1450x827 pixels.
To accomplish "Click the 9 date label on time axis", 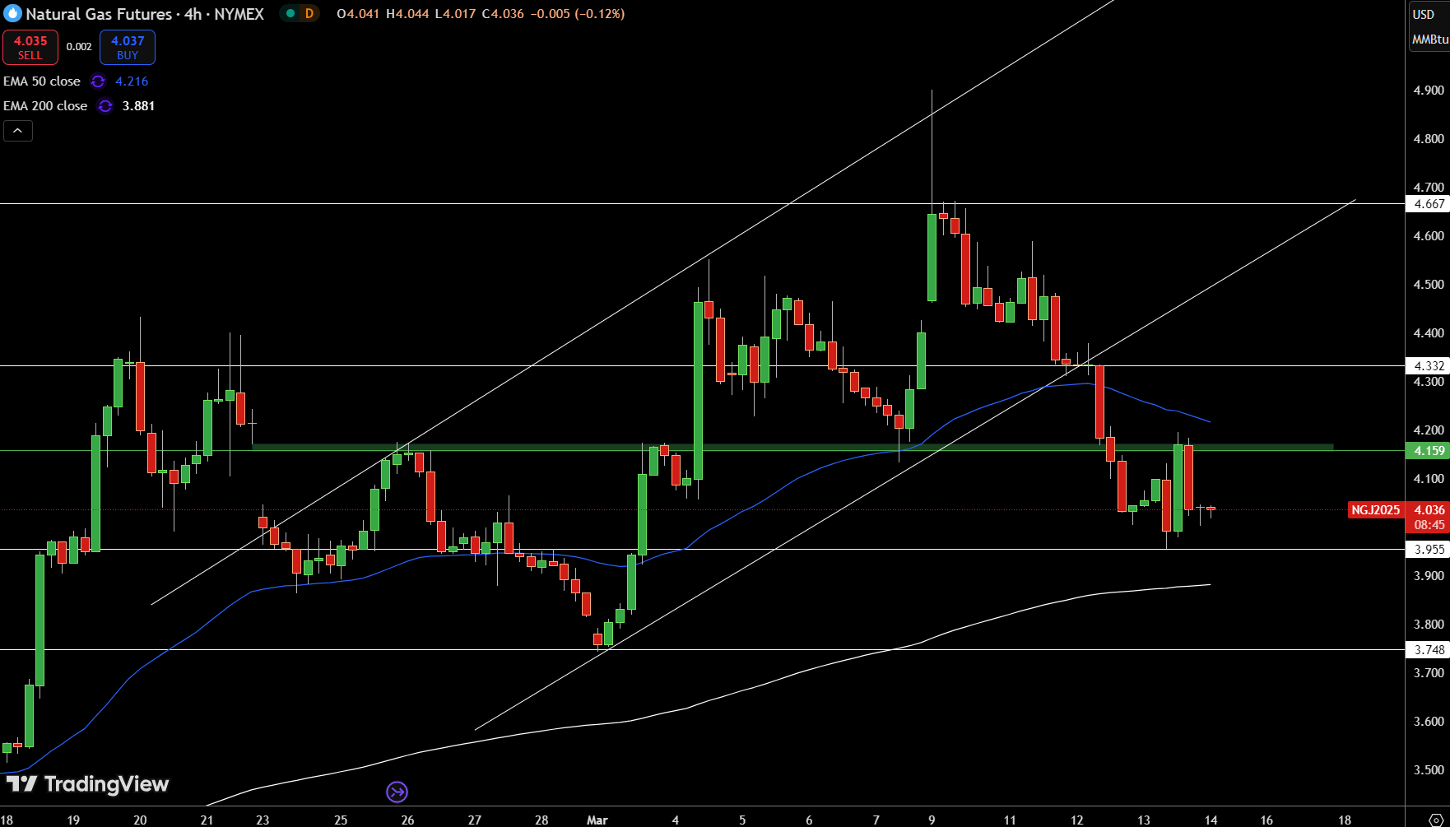I will [932, 820].
